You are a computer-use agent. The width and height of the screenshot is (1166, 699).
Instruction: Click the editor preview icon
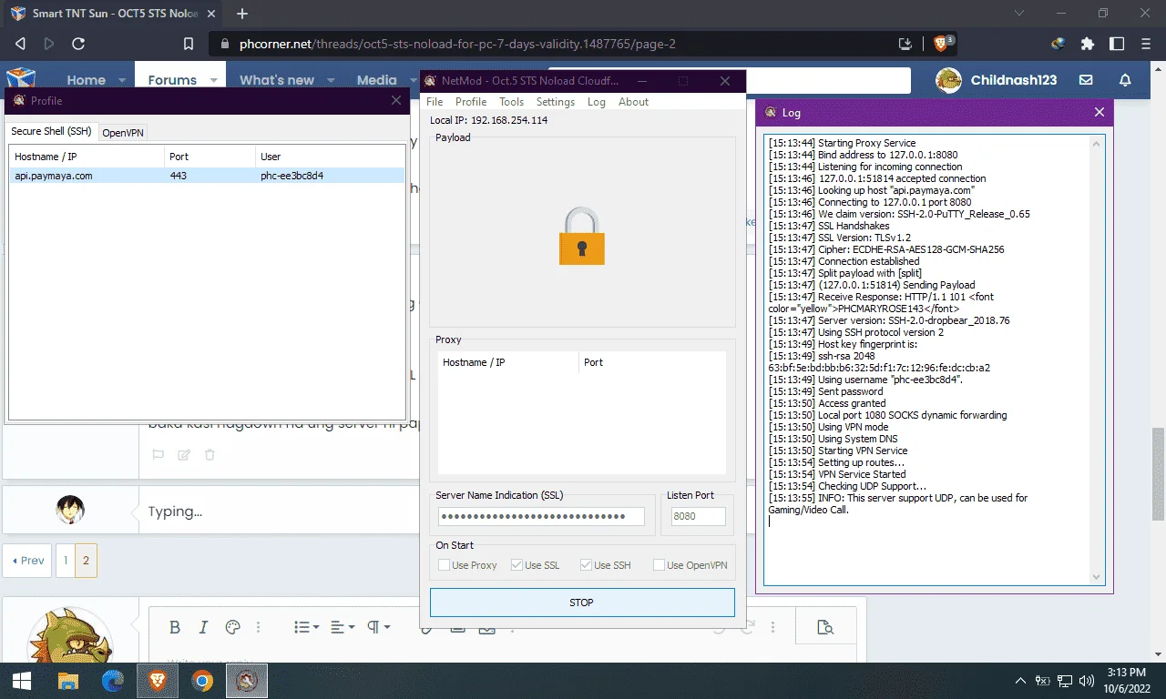pyautogui.click(x=825, y=627)
